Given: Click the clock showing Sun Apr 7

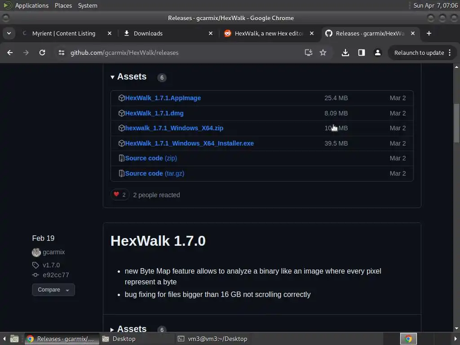Looking at the screenshot, I should point(436,5).
